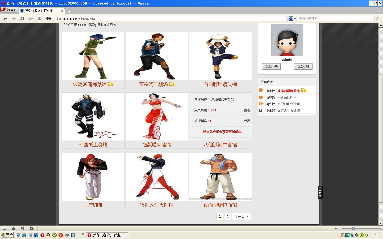Expand the view options arrow beside zoom slider
This screenshot has height=239, width=383.
pyautogui.click(x=336, y=228)
